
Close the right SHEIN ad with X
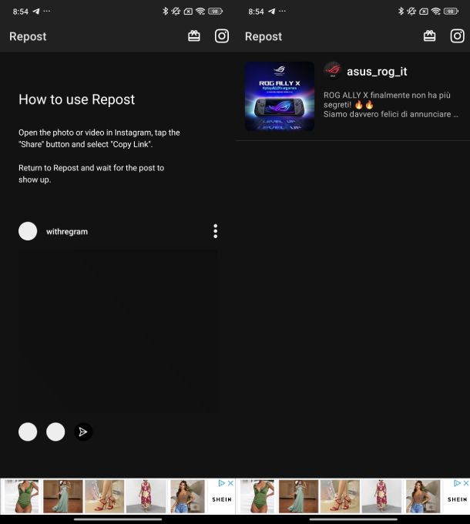tap(466, 483)
